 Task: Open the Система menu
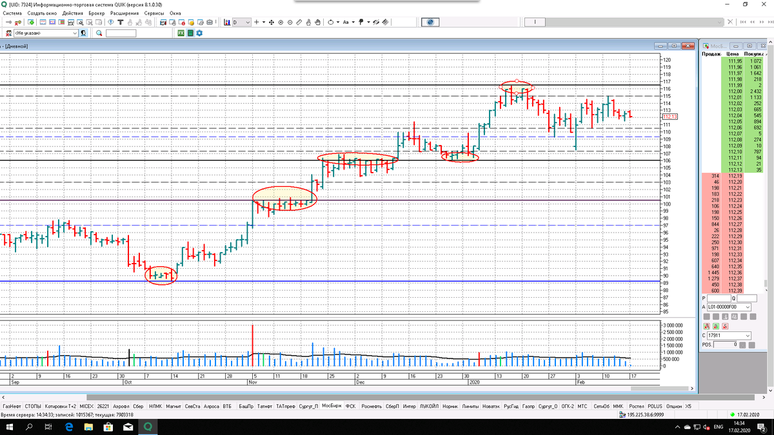(13, 13)
